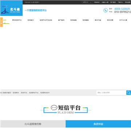Click the 下载中心 link

click(120, 2)
